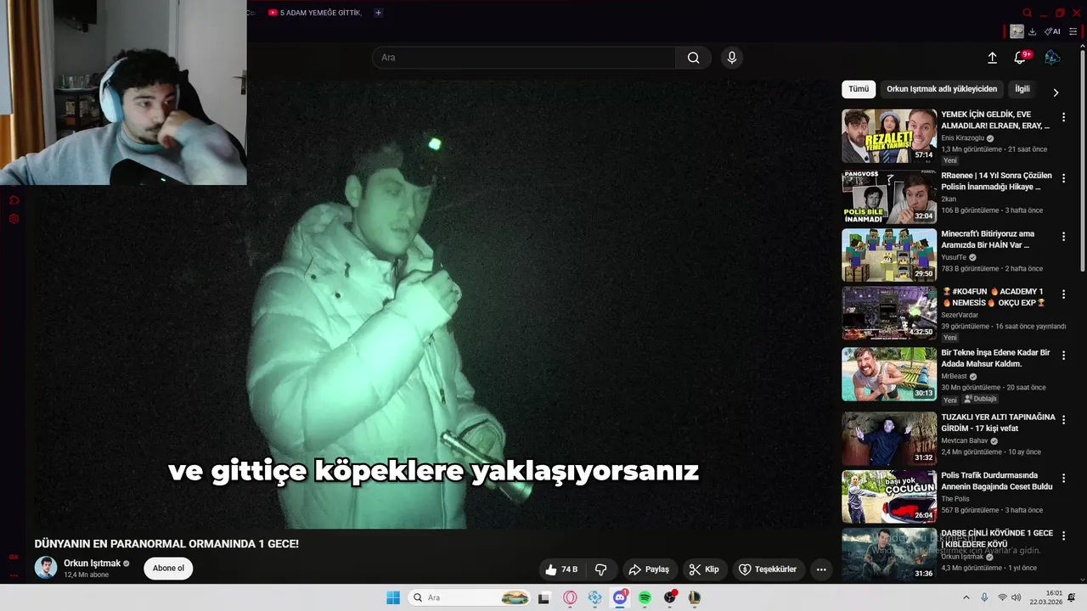This screenshot has height=611, width=1087.
Task: Open the taskbar notification bell icon
Action: (1072, 597)
